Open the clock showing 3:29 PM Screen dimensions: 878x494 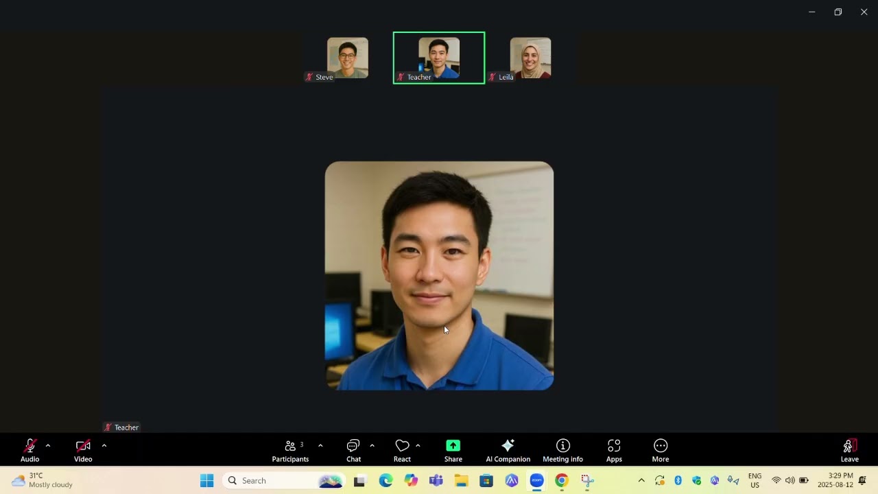[x=835, y=480]
